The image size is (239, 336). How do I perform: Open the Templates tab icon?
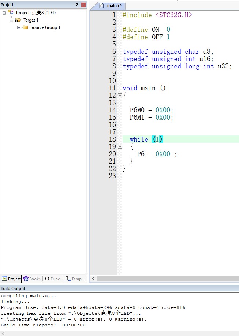click(x=67, y=279)
